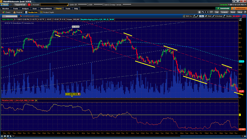Screen dimensions: 247x139
Task: Click the red alert indicator beside SupportChat
Action: (x=29, y=5)
